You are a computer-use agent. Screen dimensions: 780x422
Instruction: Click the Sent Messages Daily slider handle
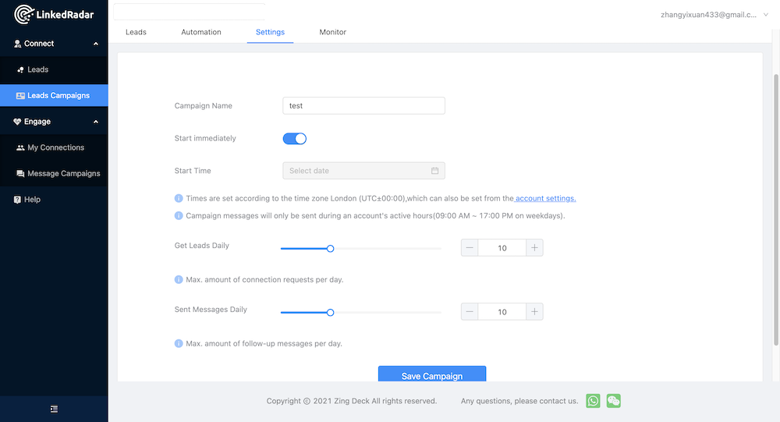pyautogui.click(x=330, y=313)
